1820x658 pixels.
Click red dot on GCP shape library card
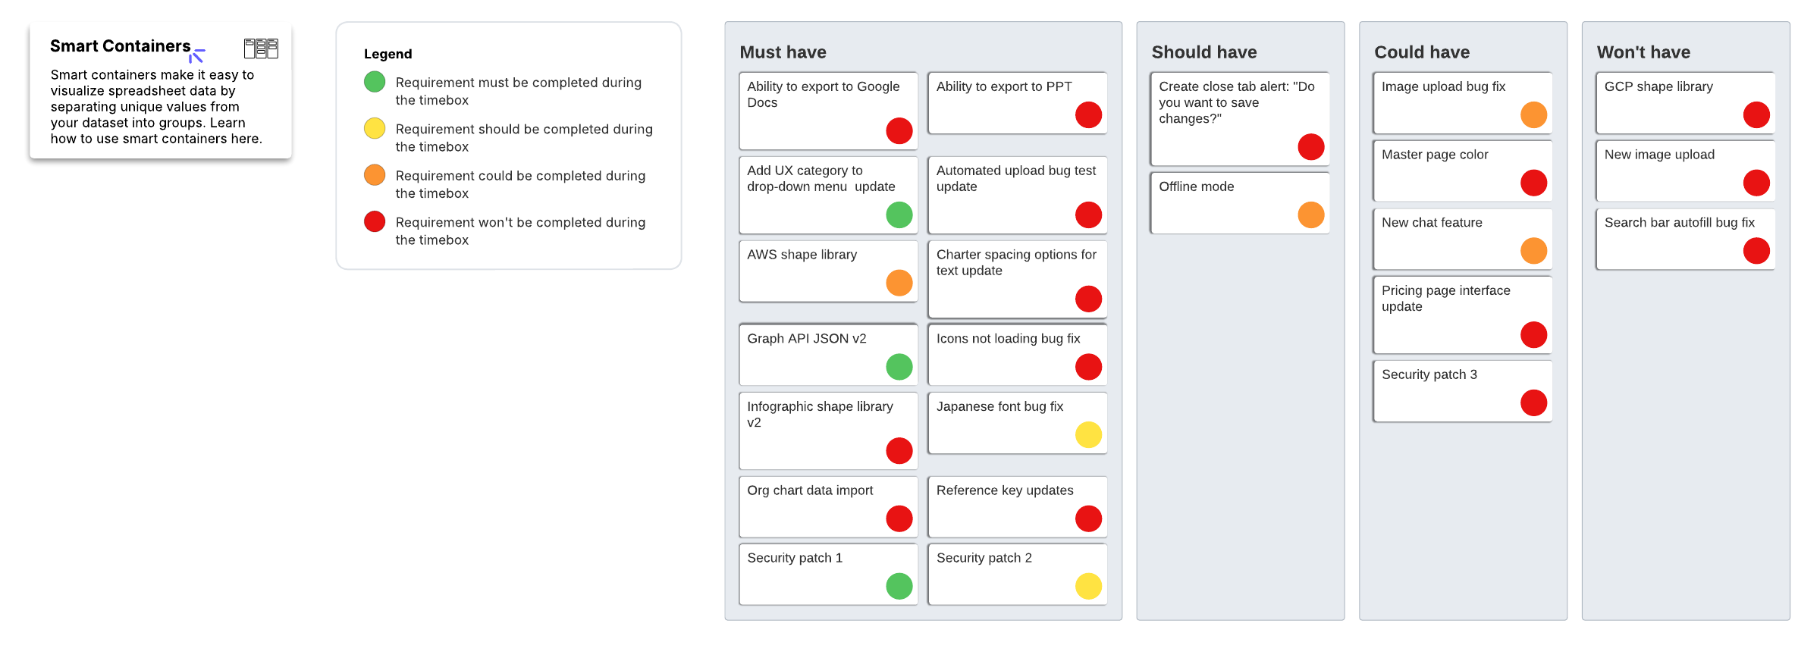tap(1756, 114)
